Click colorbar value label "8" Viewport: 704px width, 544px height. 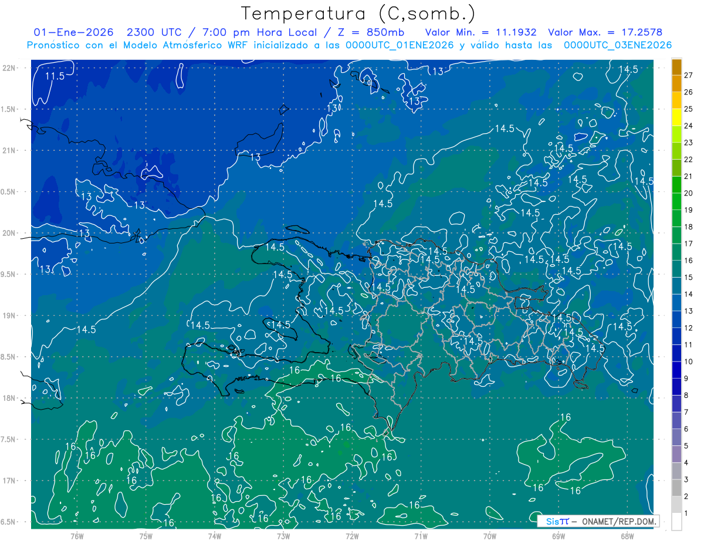pos(686,396)
